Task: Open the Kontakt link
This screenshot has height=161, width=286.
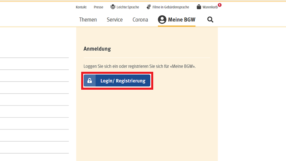Action: tap(81, 7)
